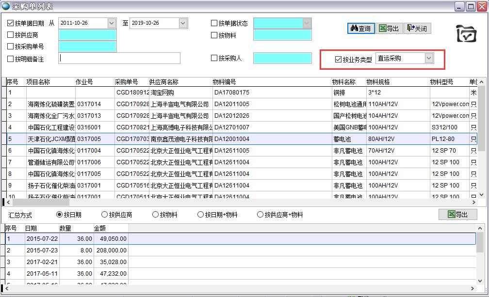
Task: Open the start date 2011-10-26 dropdown
Action: click(x=112, y=23)
